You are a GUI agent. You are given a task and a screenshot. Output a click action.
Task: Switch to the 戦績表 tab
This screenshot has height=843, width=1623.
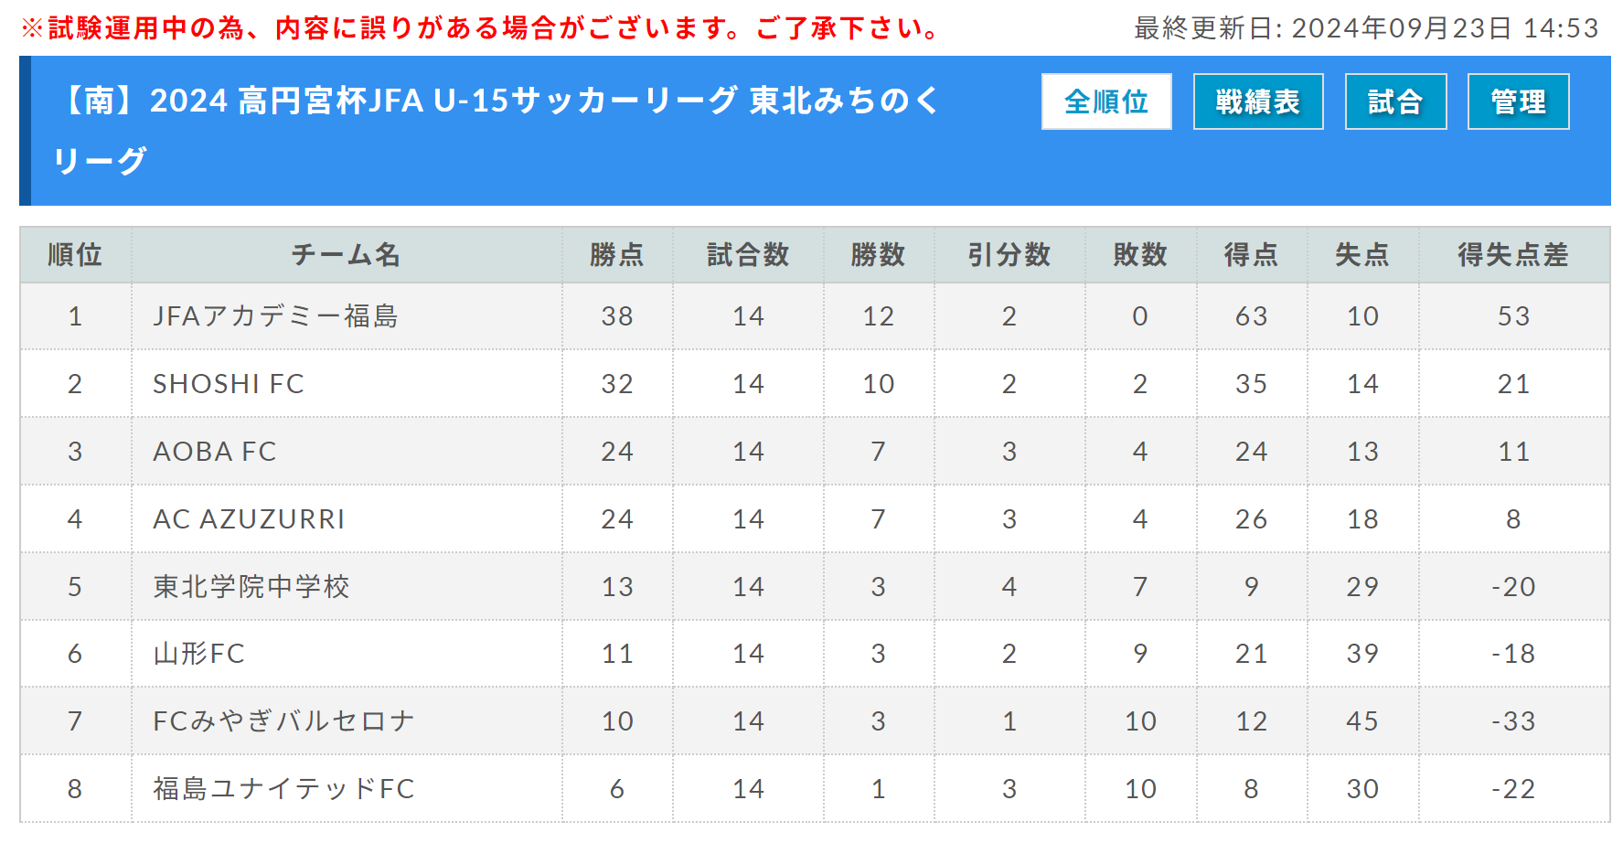pos(1258,101)
